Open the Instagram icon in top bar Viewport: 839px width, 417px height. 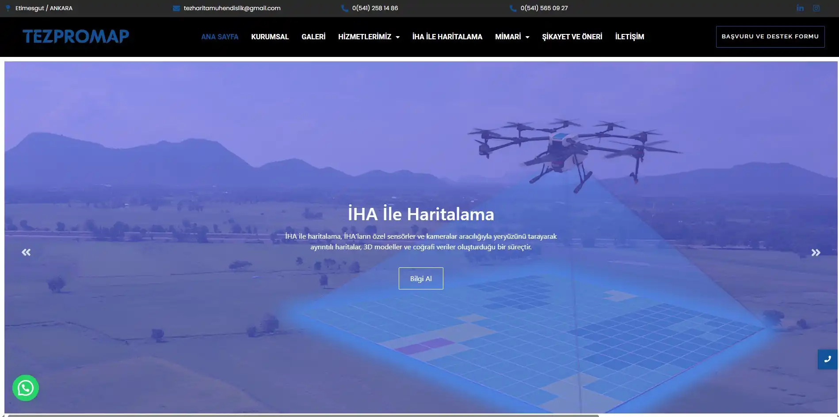[816, 8]
